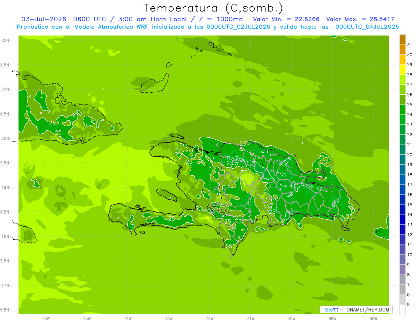Click legend swatch between 24 and 25
This screenshot has width=419, height=323.
pos(403,110)
